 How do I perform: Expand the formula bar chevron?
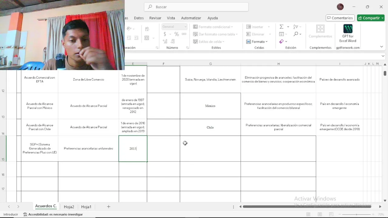[383, 56]
